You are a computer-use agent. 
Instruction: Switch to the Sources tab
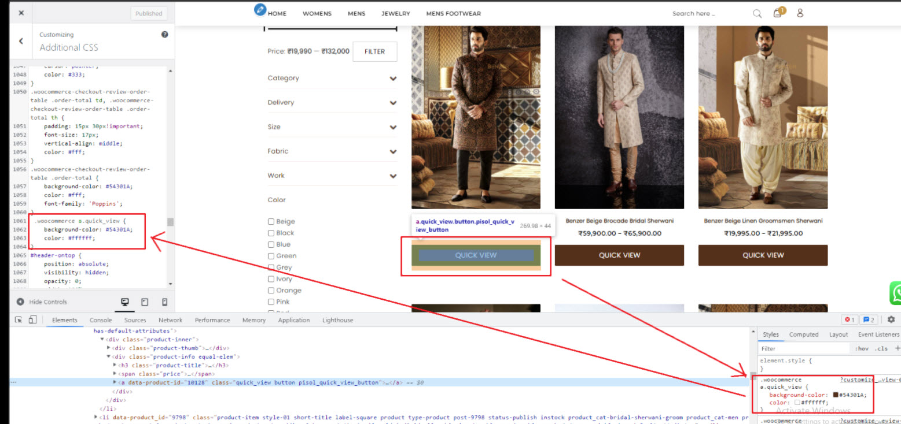[x=135, y=320]
